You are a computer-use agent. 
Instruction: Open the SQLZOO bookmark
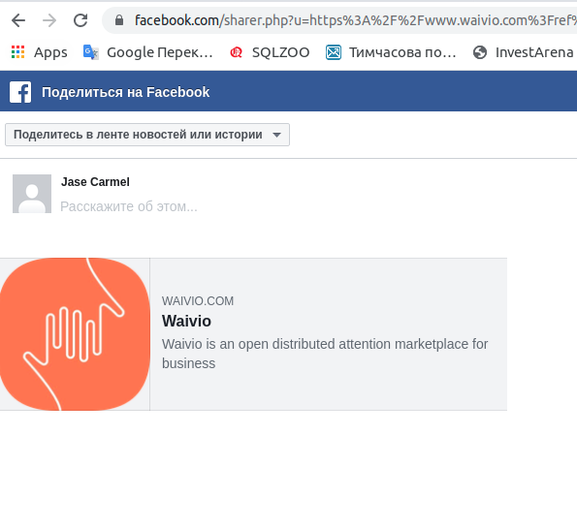pyautogui.click(x=281, y=52)
